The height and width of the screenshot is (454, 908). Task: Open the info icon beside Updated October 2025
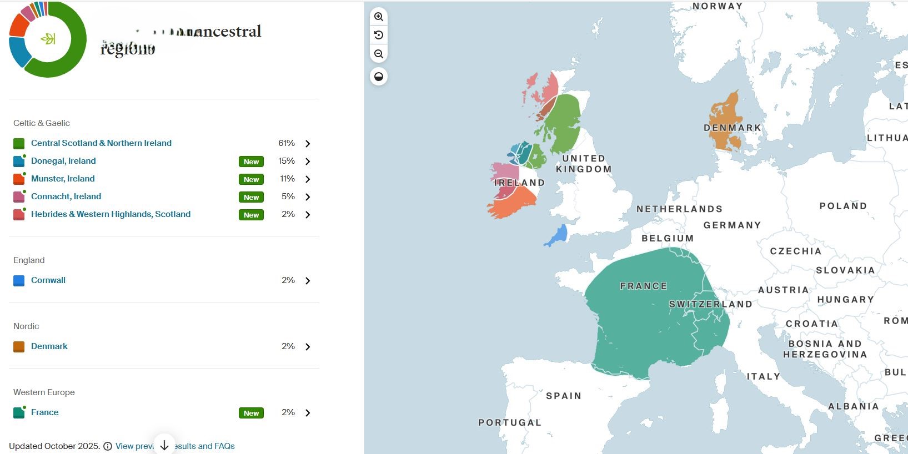(108, 446)
